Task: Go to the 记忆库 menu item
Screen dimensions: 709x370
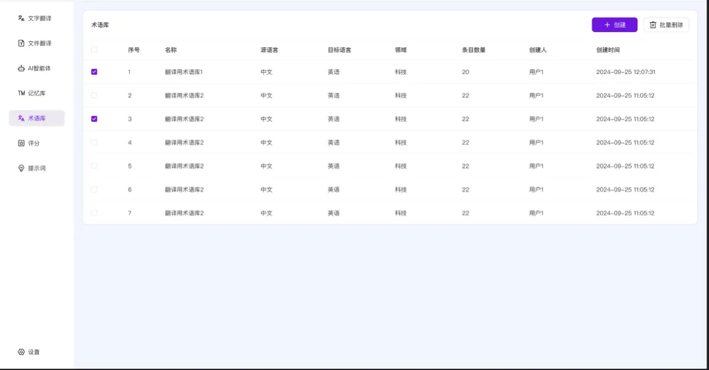Action: click(x=37, y=93)
